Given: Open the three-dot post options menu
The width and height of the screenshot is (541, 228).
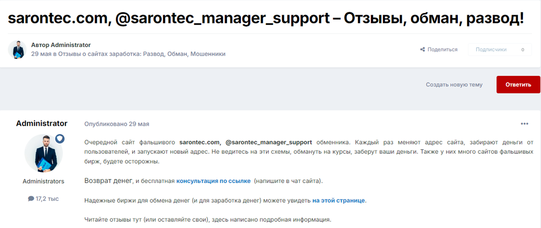Looking at the screenshot, I should [x=524, y=124].
